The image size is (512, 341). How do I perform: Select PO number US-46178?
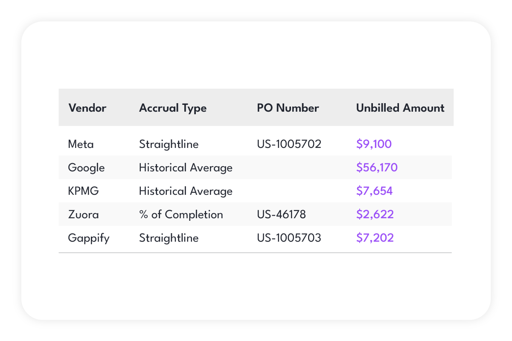click(281, 214)
